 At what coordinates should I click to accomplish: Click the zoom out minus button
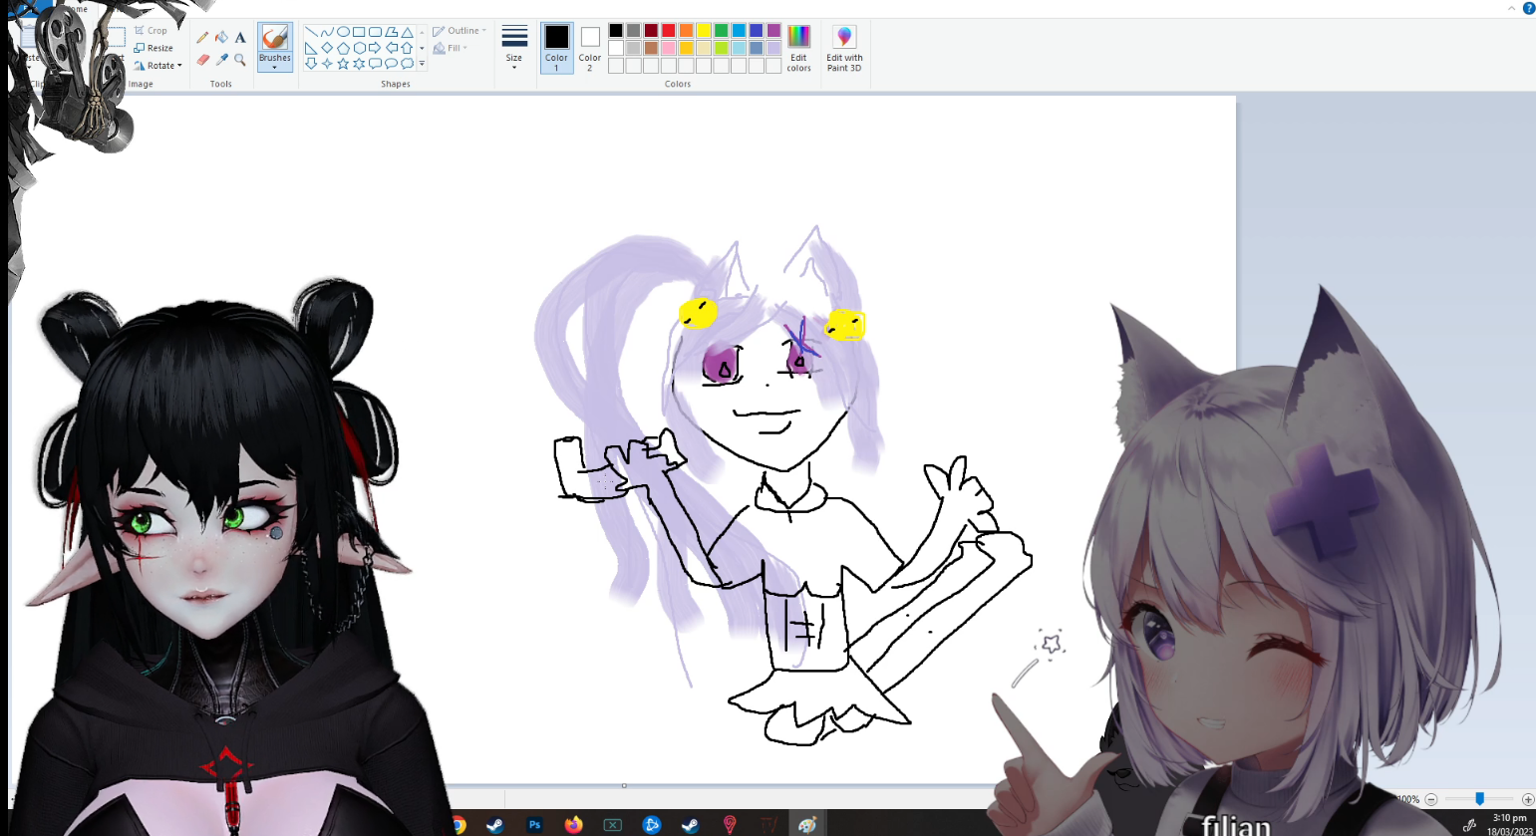coord(1431,799)
